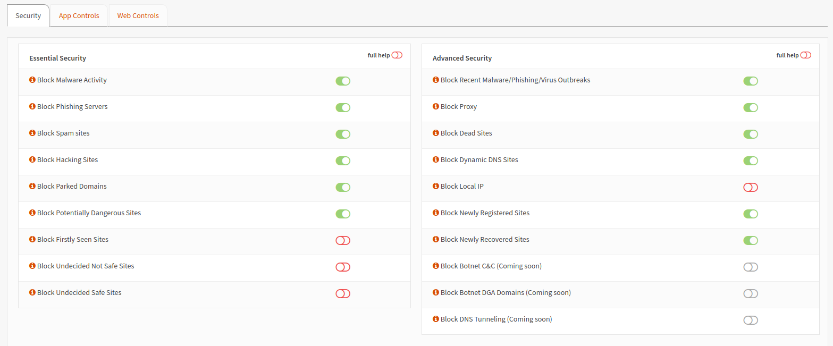This screenshot has width=833, height=346.
Task: Turn off Block Parked Domains
Action: pyautogui.click(x=343, y=187)
